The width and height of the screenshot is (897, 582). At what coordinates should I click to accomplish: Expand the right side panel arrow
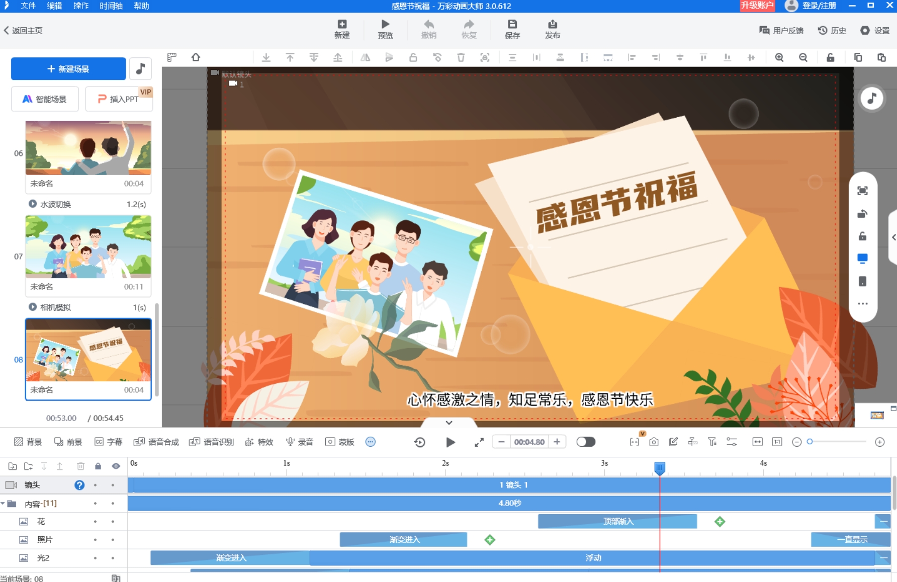coord(893,237)
